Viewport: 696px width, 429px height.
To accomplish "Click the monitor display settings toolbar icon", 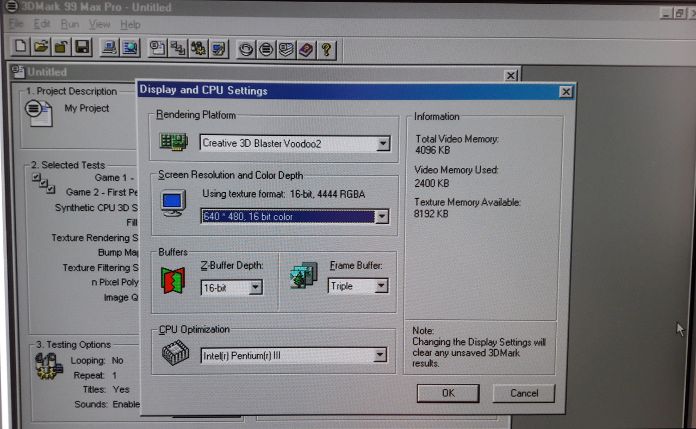I will pyautogui.click(x=219, y=49).
